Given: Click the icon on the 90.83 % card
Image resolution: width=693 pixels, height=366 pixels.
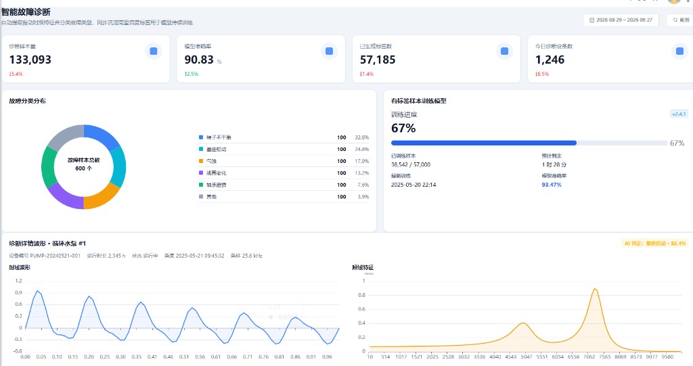Looking at the screenshot, I should [x=329, y=51].
